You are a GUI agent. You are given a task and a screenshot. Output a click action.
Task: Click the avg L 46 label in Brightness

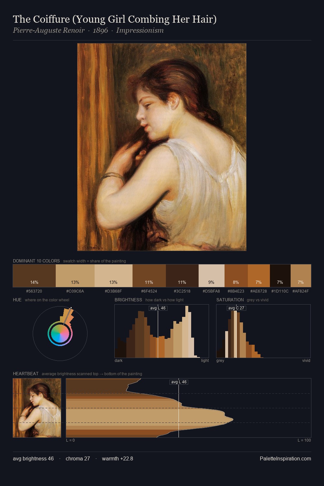tap(158, 308)
